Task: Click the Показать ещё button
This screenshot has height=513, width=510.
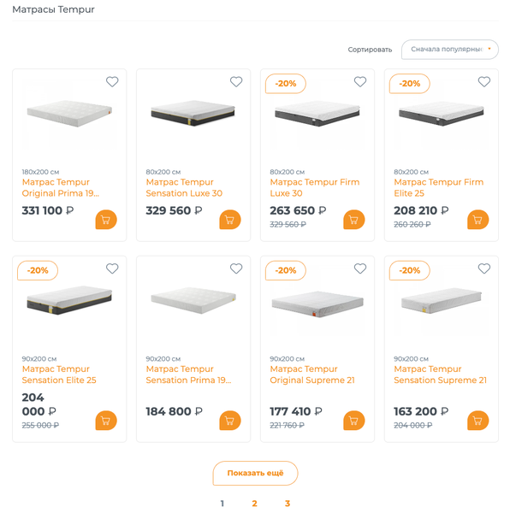Action: 255,473
